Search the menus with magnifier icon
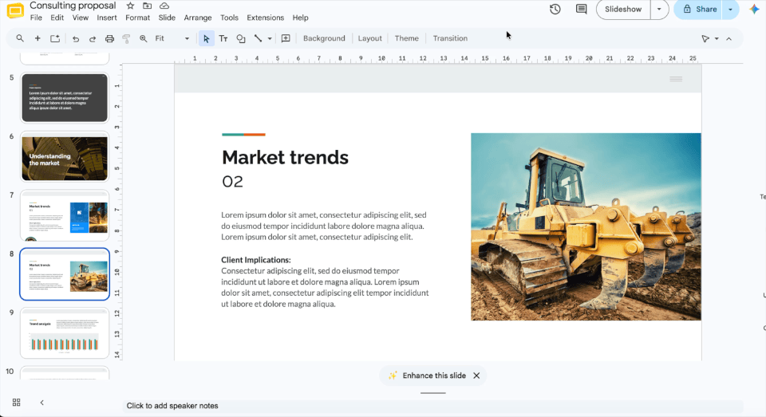Viewport: 766px width, 417px height. (19, 38)
